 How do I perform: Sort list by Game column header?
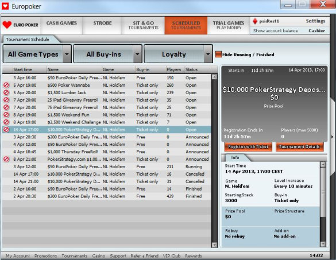click(119, 69)
